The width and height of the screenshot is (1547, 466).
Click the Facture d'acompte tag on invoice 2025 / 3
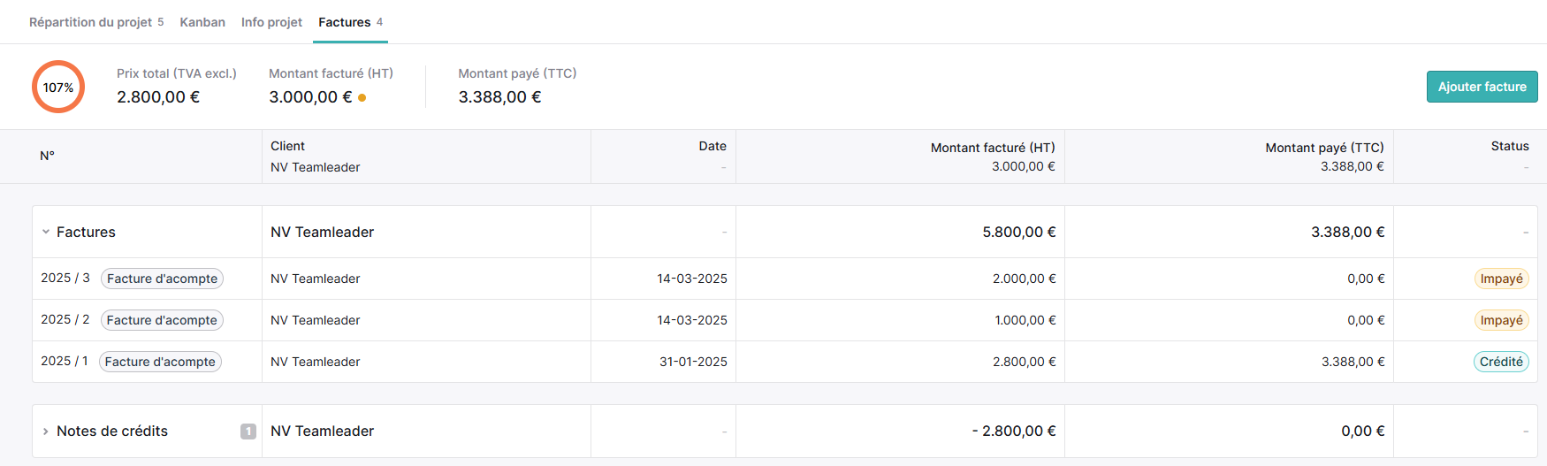162,279
